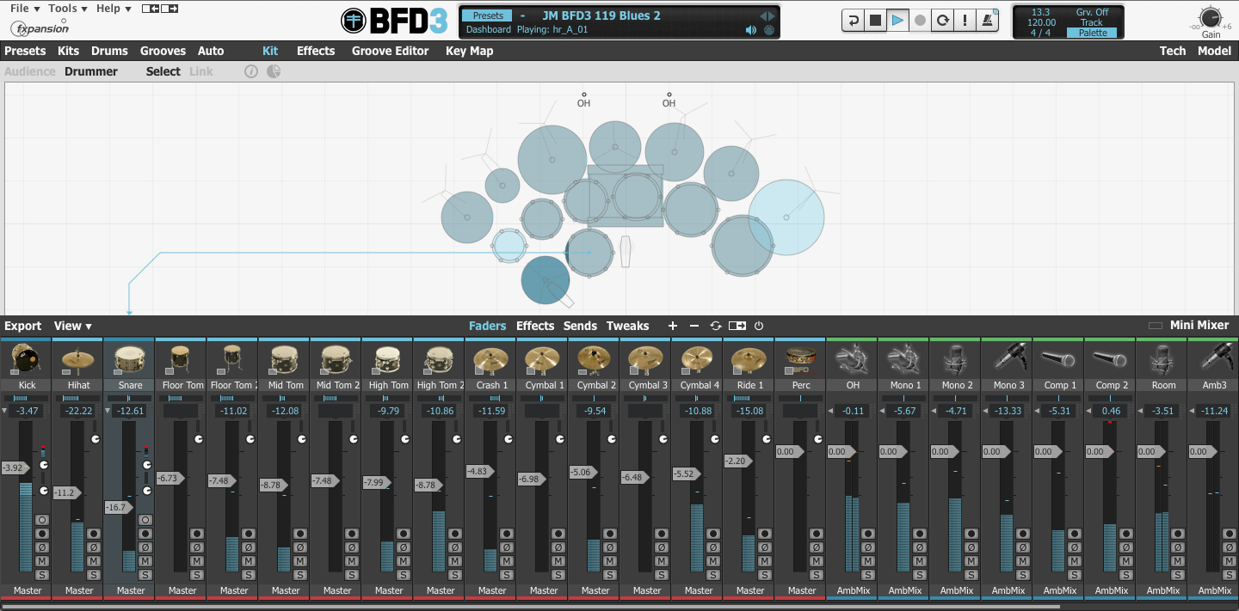Select the Kick drum channel thumbnail
This screenshot has height=611, width=1239.
(x=26, y=358)
